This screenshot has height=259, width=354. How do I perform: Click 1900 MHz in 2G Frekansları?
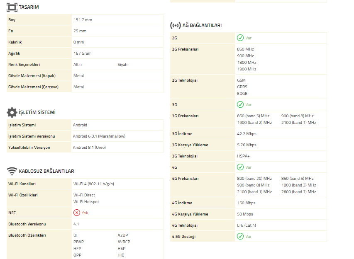(x=247, y=69)
